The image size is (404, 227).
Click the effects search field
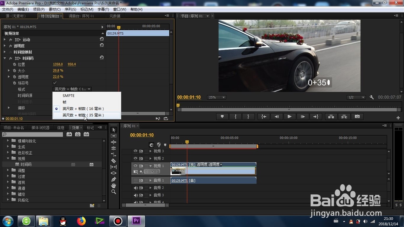[32, 134]
